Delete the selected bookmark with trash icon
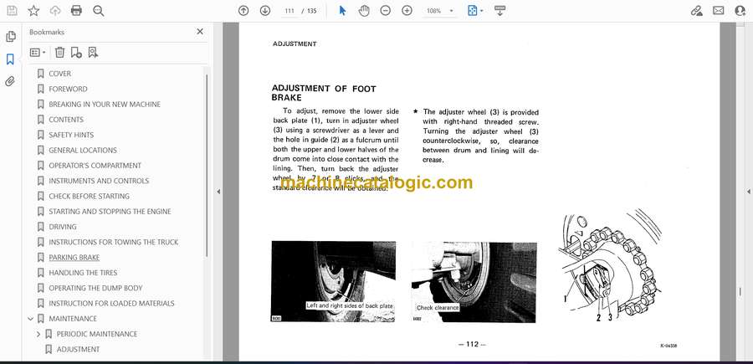The image size is (753, 364). point(60,52)
